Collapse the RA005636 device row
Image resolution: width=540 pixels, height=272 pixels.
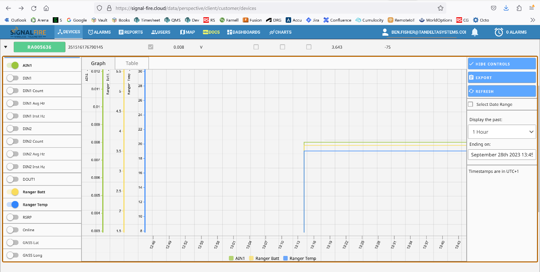(5, 47)
